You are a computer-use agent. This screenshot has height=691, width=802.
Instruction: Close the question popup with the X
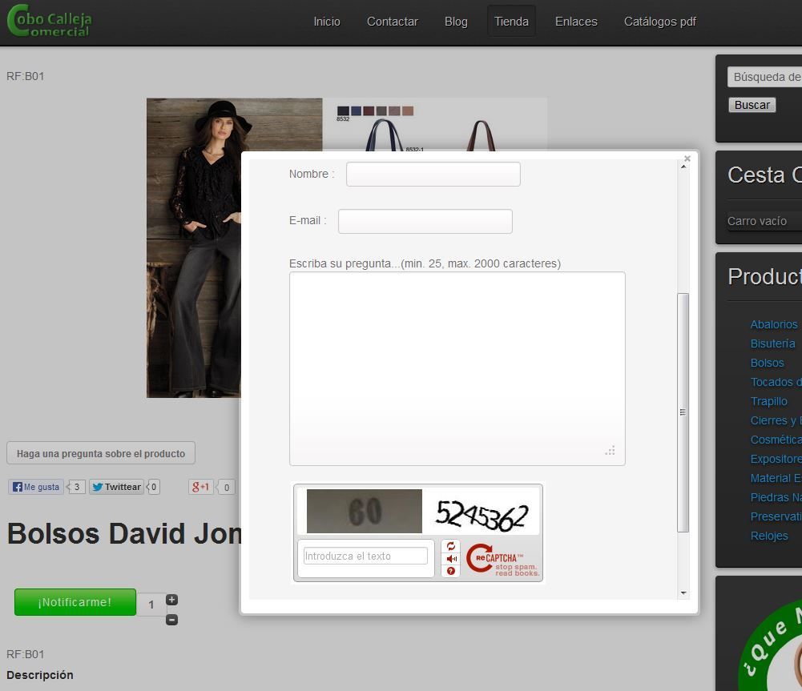687,159
